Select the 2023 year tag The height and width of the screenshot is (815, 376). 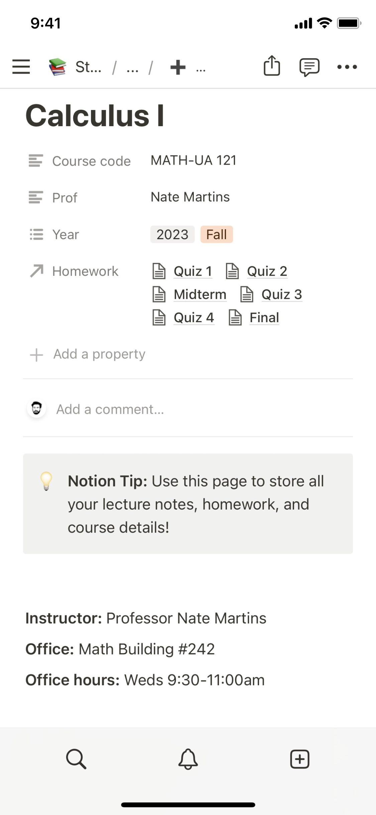point(172,234)
